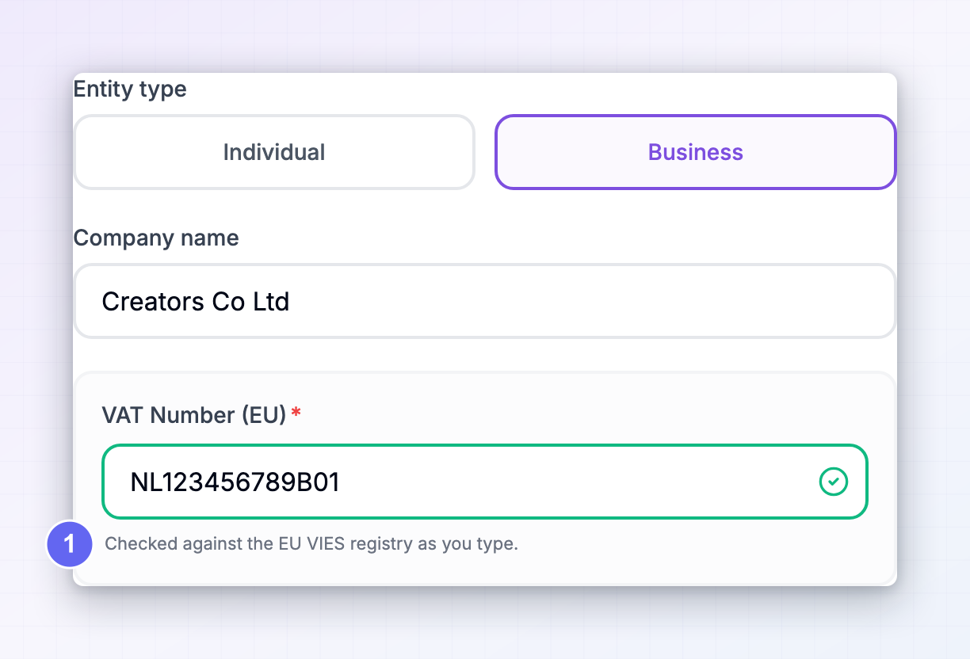The height and width of the screenshot is (659, 970).
Task: Click the EU VIES registry helper text
Action: pyautogui.click(x=311, y=544)
